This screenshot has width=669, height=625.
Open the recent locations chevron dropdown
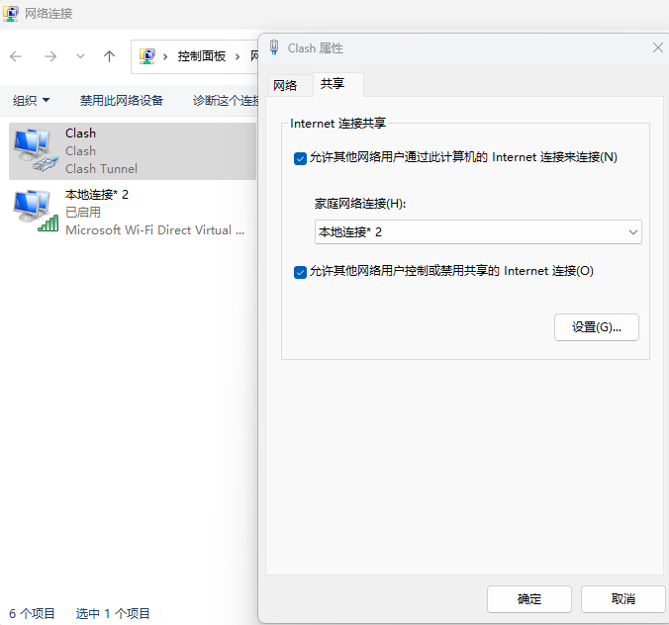coord(80,56)
